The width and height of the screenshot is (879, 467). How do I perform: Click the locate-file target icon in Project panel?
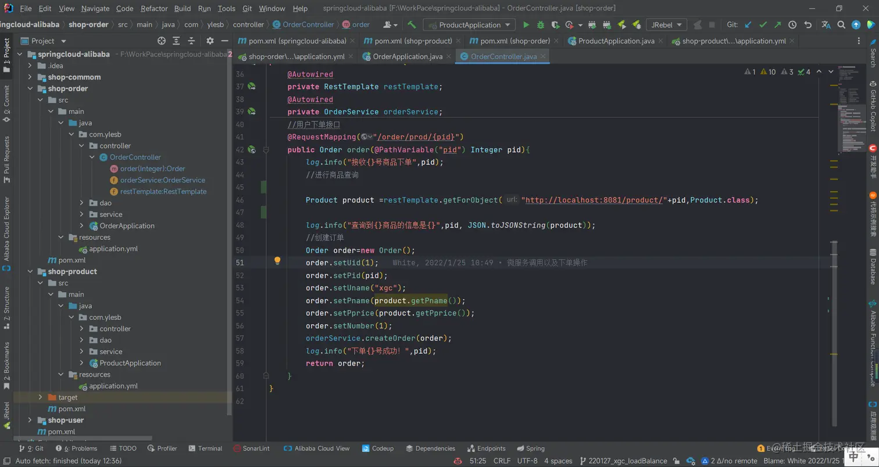(162, 41)
